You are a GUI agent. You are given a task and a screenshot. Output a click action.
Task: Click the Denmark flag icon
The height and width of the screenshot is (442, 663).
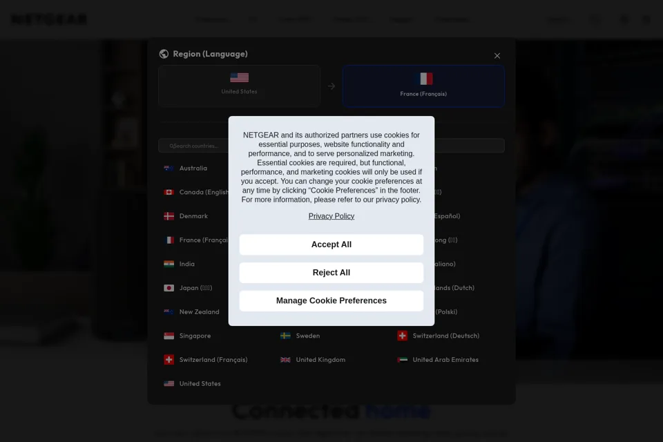[169, 216]
